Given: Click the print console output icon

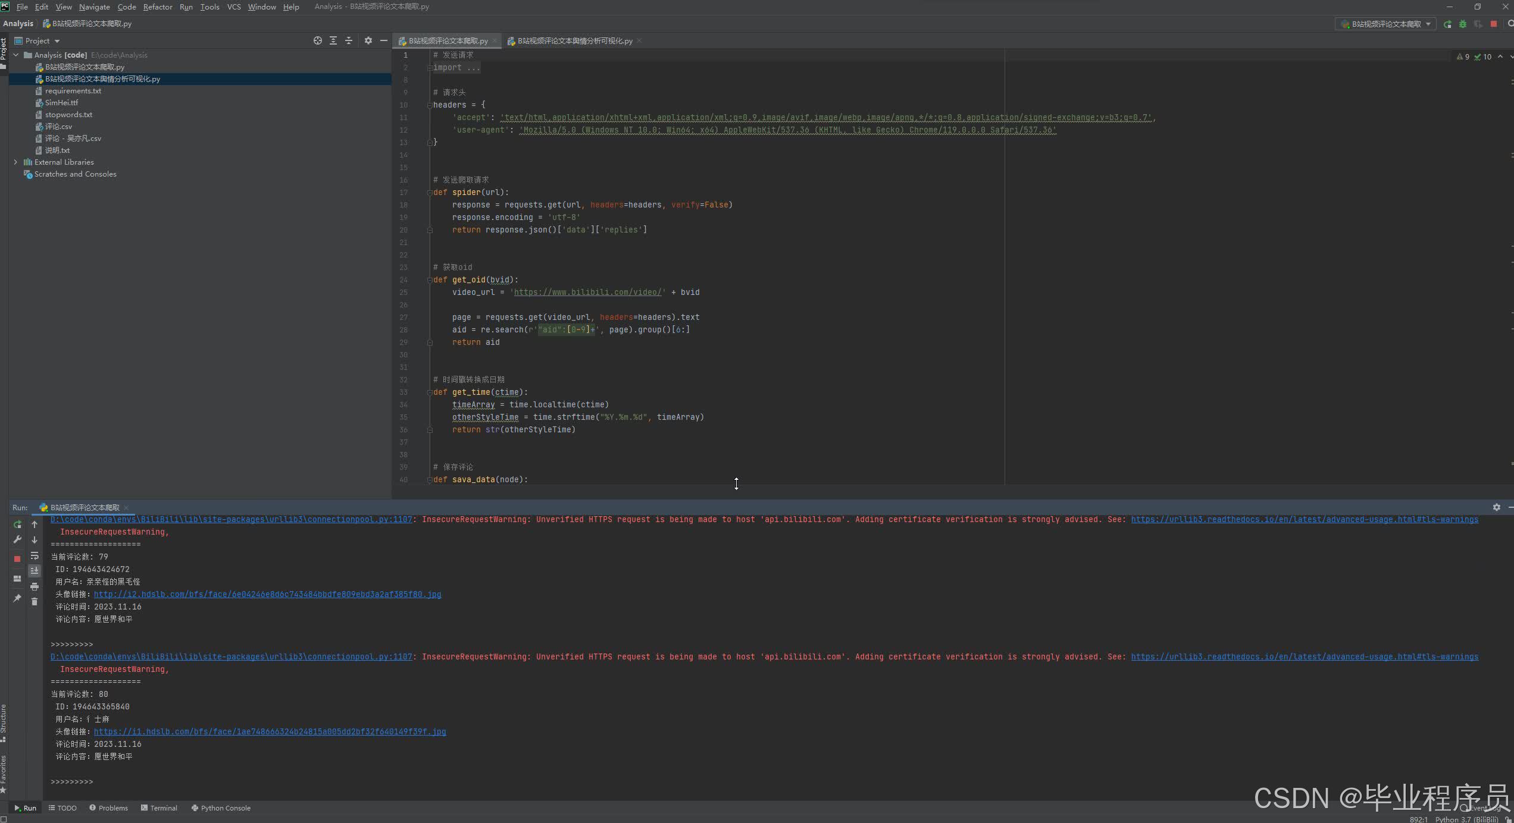Looking at the screenshot, I should 35,587.
